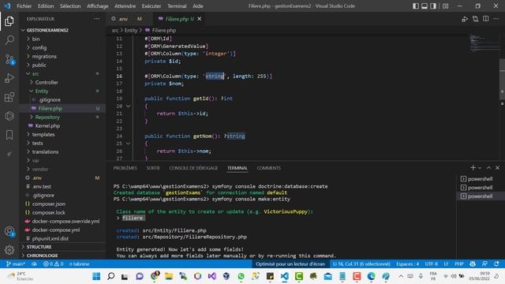Screen dimensions: 505x284
Task: Click the line and column status indicator
Action: 361,264
